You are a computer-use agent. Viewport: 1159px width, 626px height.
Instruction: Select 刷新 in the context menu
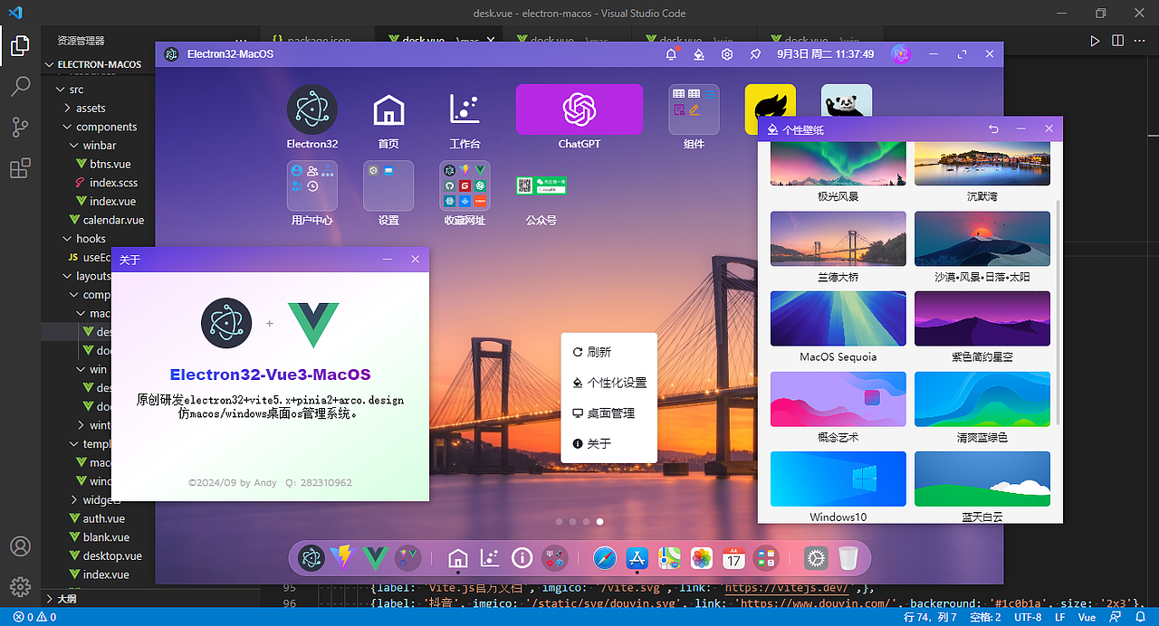[x=608, y=352]
